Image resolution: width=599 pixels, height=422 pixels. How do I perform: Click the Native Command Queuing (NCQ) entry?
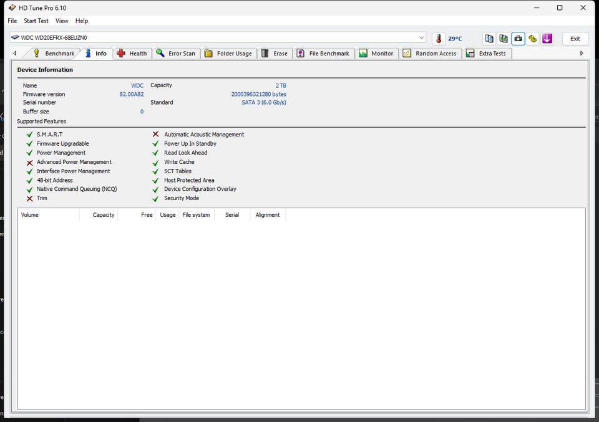point(77,189)
